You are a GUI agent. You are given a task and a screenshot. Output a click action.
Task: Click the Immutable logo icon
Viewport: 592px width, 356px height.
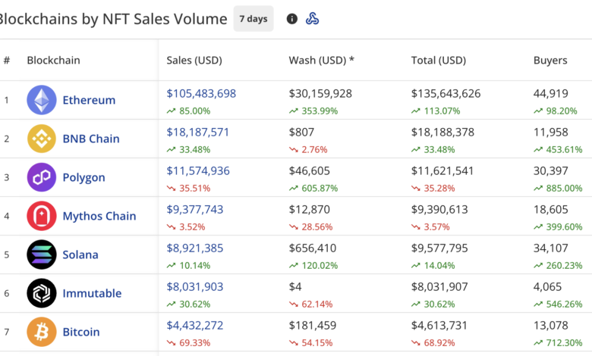(42, 293)
